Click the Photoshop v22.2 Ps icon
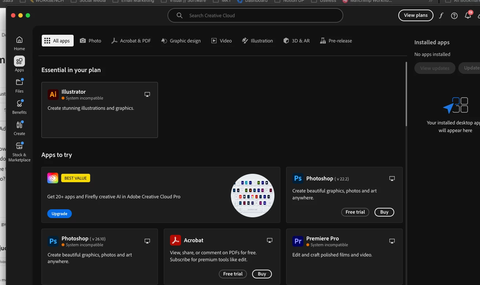Image resolution: width=480 pixels, height=285 pixels. (x=298, y=179)
